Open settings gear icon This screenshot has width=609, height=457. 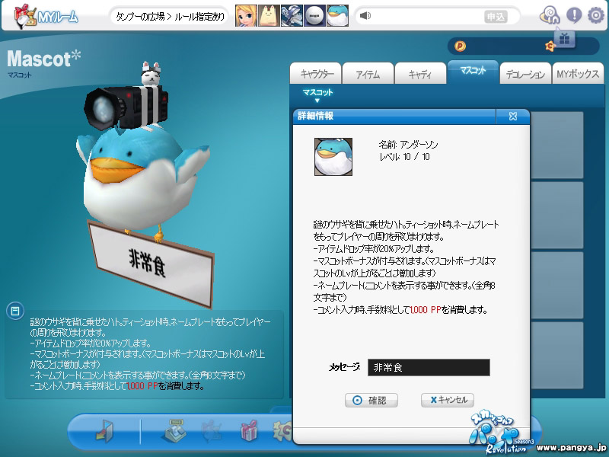point(595,14)
